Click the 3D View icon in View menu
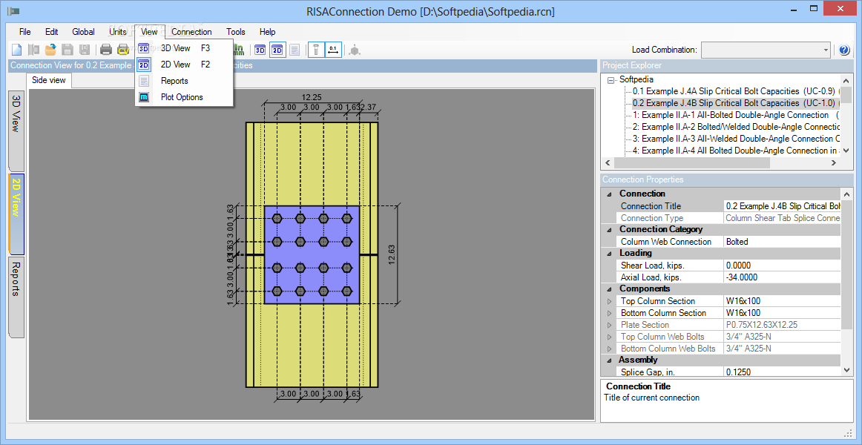This screenshot has height=445, width=862. [x=144, y=48]
